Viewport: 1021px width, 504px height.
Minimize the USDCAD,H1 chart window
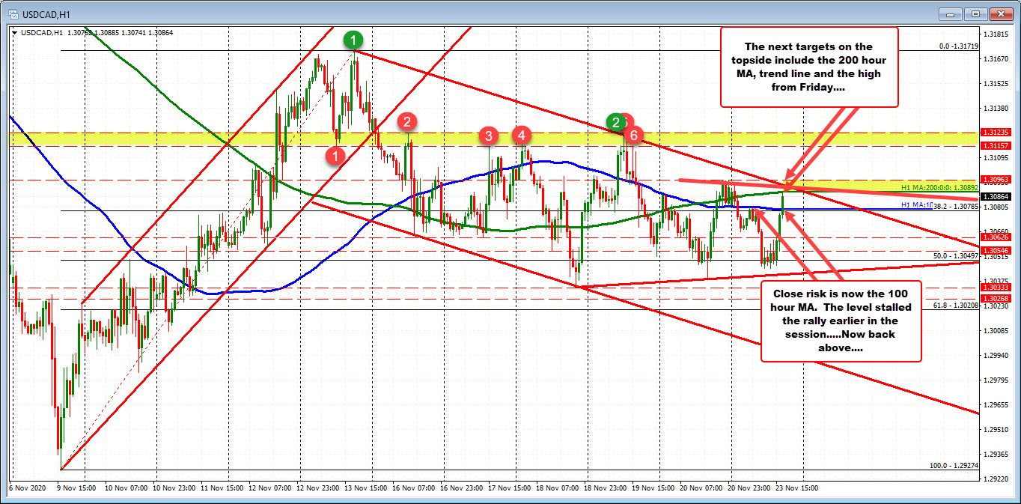tap(951, 13)
